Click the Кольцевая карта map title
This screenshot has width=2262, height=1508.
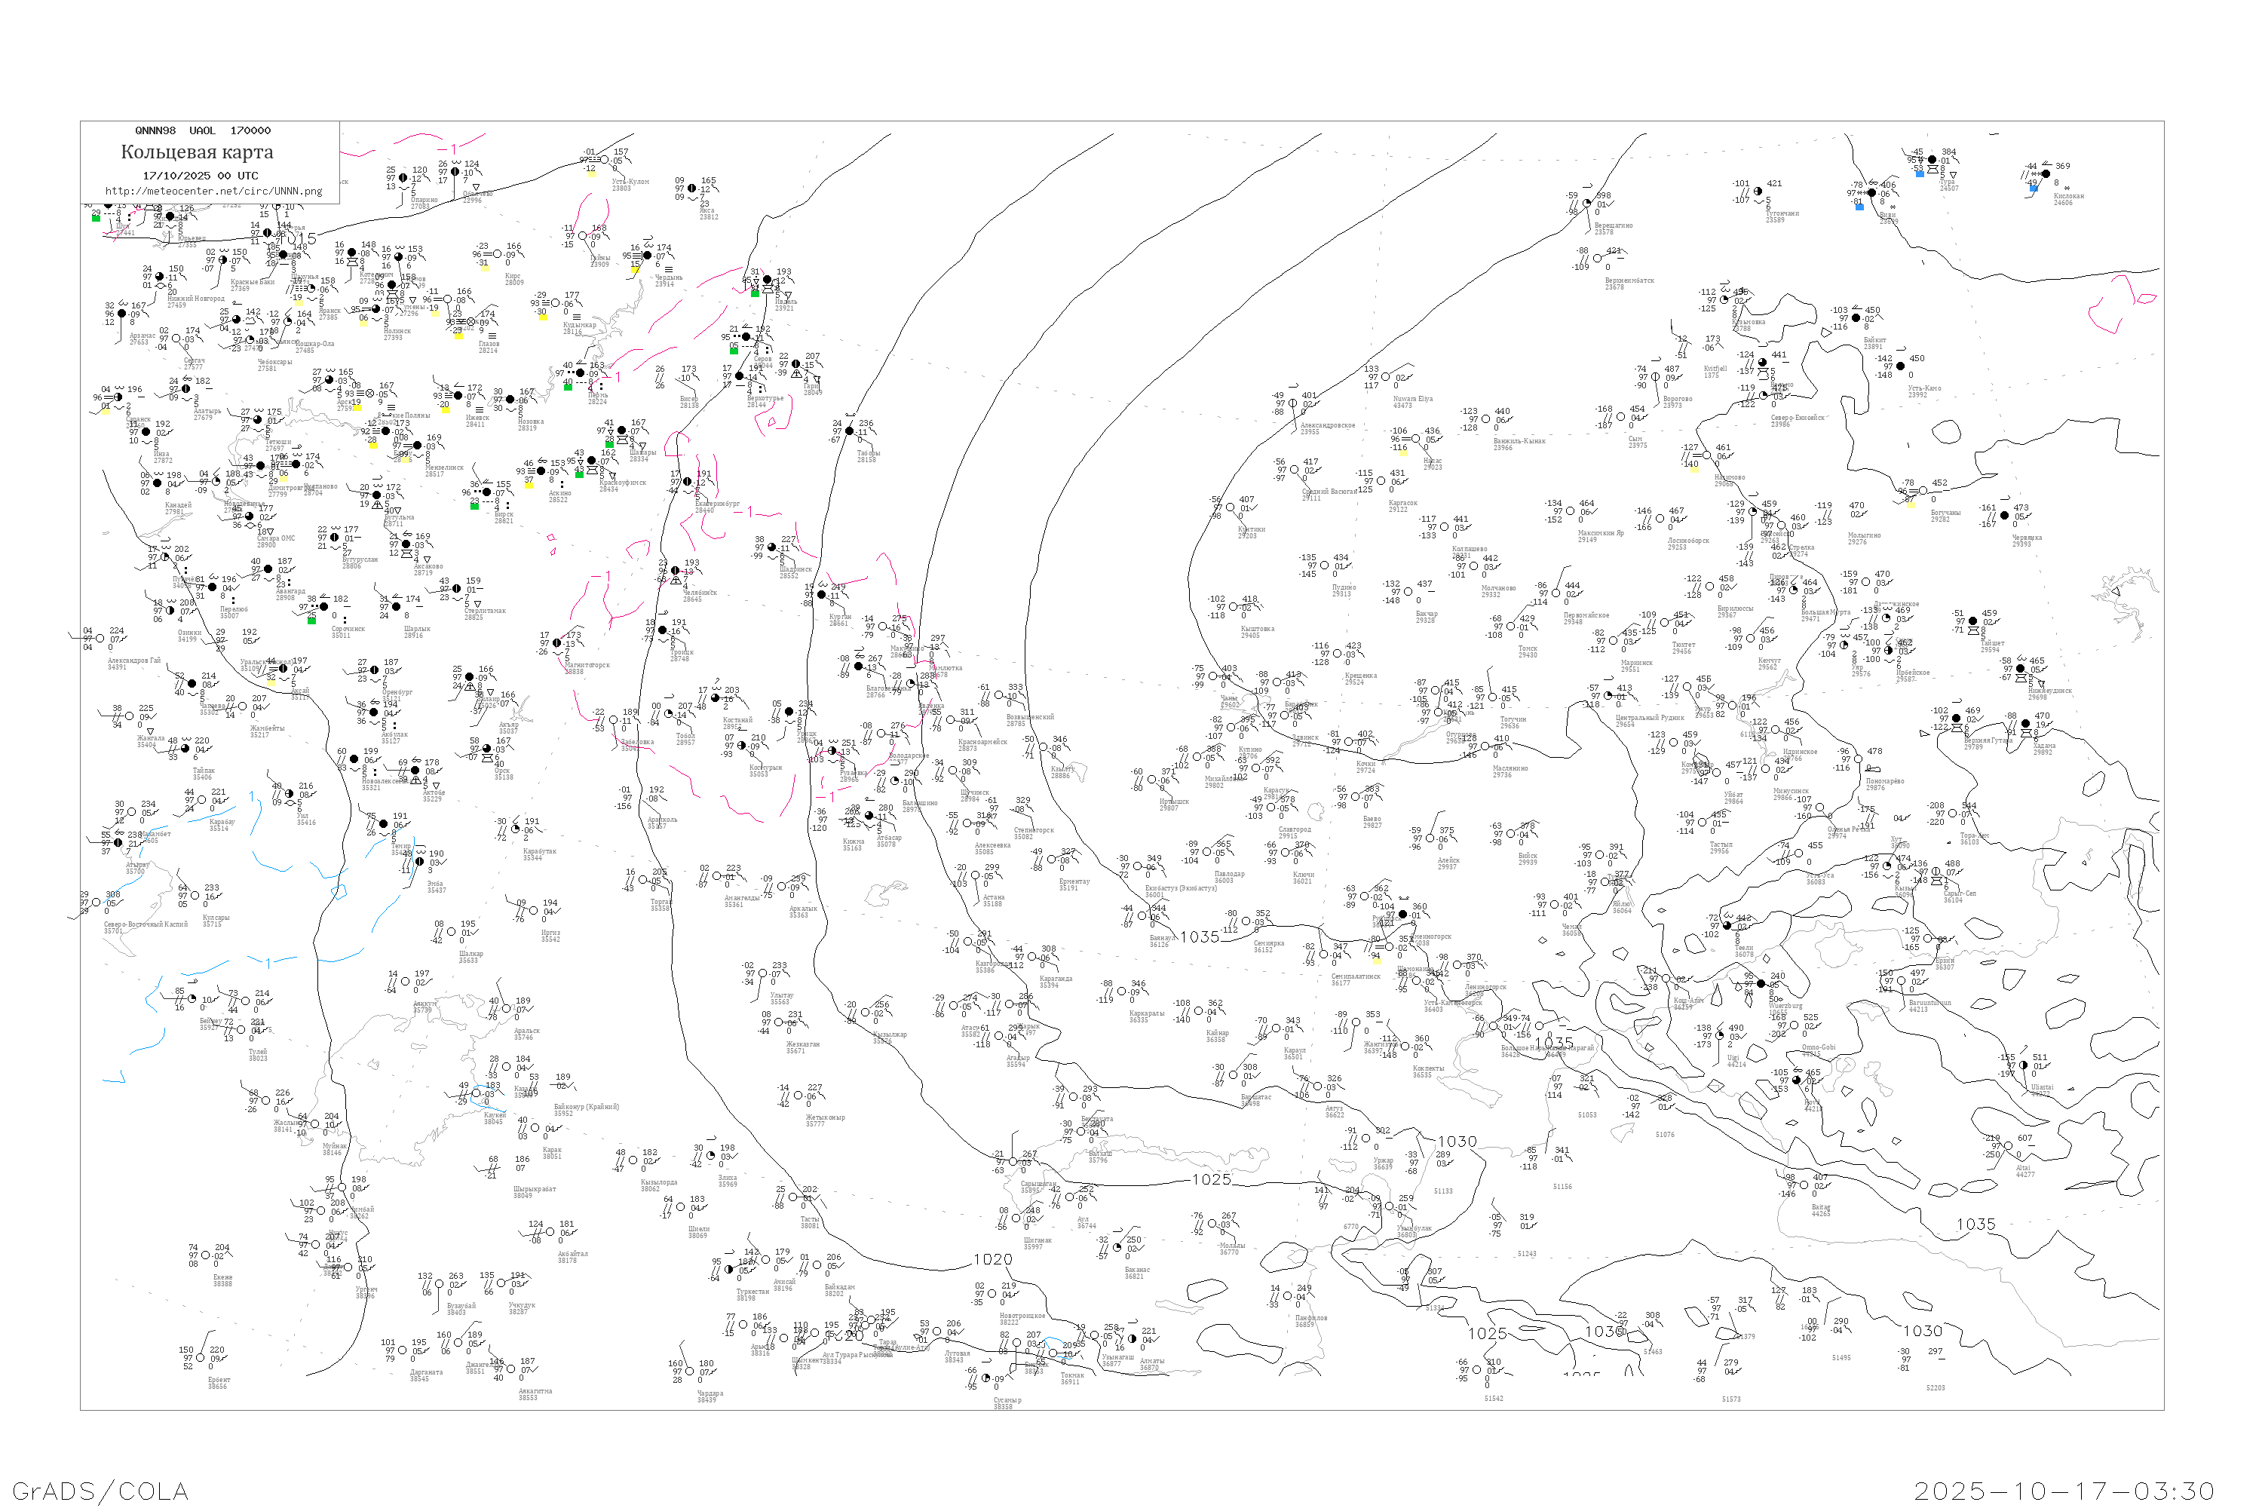click(x=197, y=152)
